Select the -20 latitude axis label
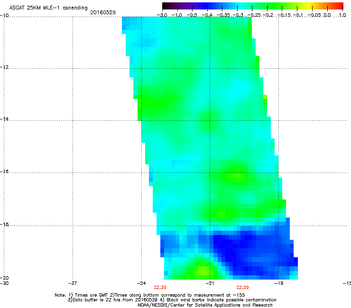351x308 pixels. (4, 278)
